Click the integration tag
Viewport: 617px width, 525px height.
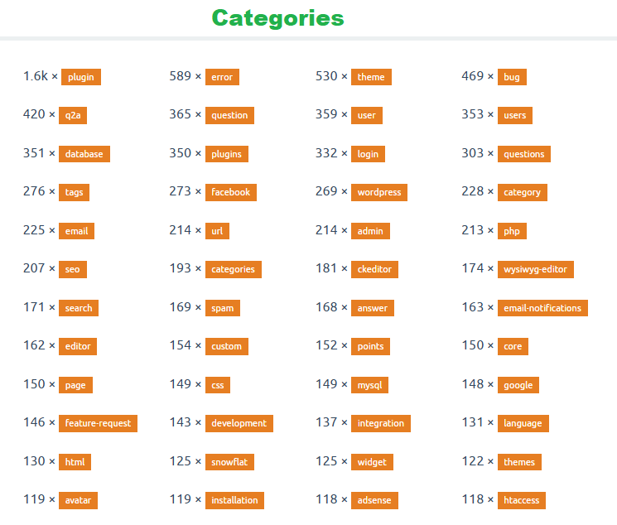[x=381, y=423]
